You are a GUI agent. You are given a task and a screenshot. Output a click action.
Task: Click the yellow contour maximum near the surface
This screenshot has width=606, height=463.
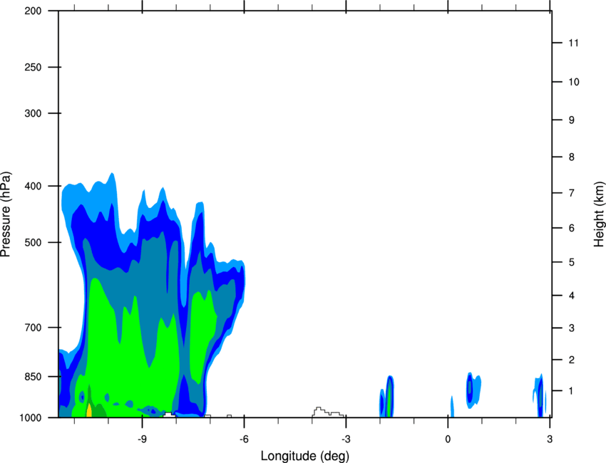89,410
